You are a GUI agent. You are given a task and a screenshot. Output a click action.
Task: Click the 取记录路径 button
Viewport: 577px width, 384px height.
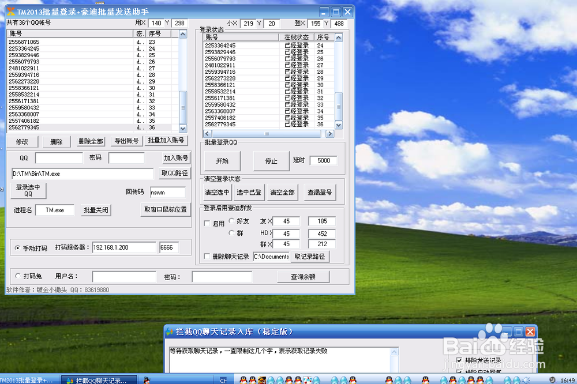310,257
